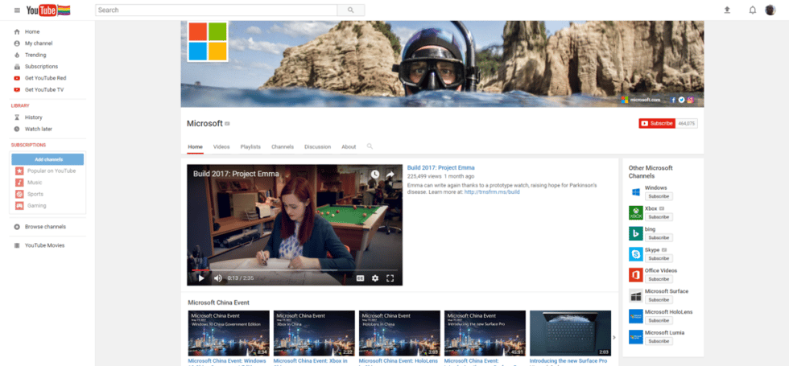The image size is (789, 366).
Task: Open the Playlists tab
Action: point(250,147)
